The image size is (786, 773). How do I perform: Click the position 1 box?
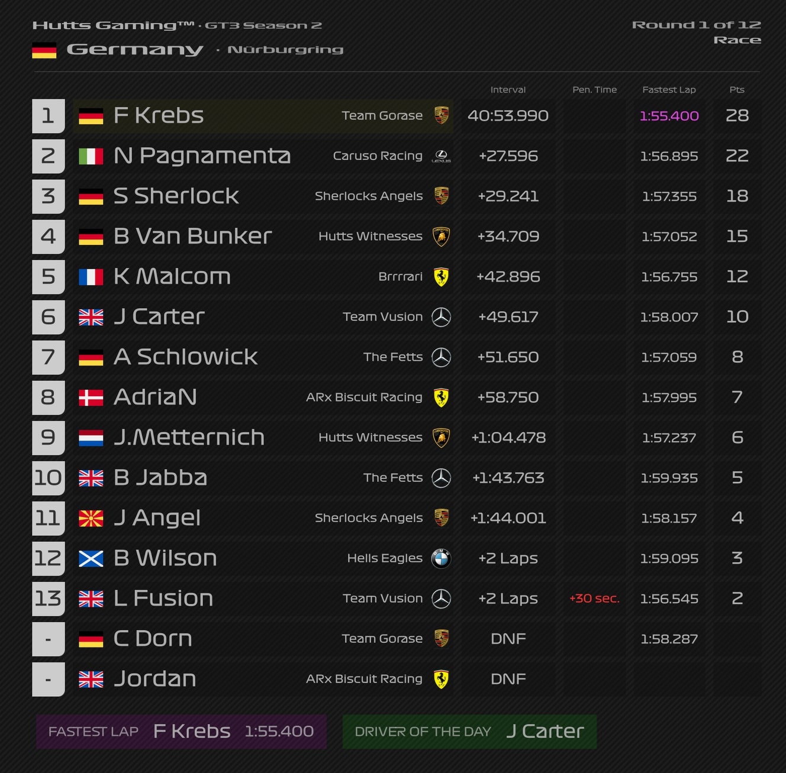point(49,116)
